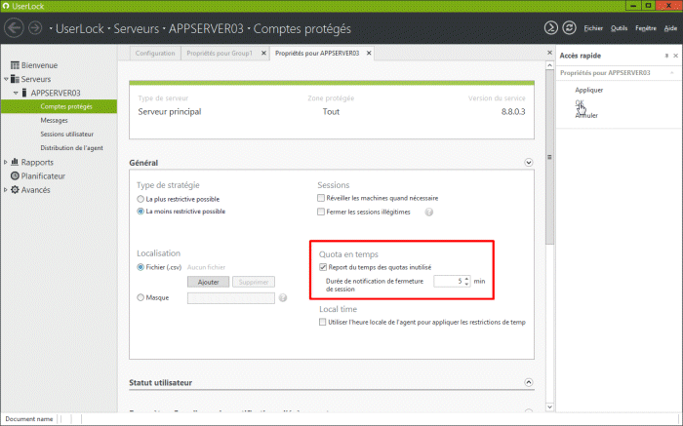The width and height of the screenshot is (683, 426).
Task: Decrease session closing notification duration
Action: click(x=466, y=284)
